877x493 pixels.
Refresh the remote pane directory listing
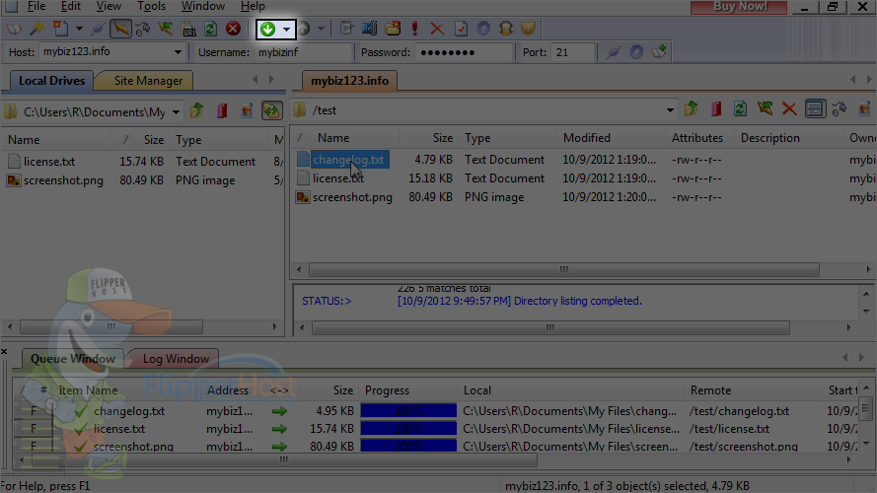pos(740,108)
